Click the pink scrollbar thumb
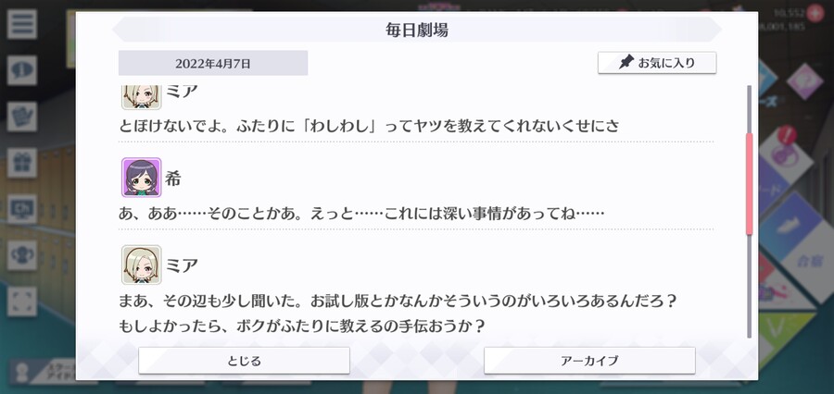 coord(750,184)
